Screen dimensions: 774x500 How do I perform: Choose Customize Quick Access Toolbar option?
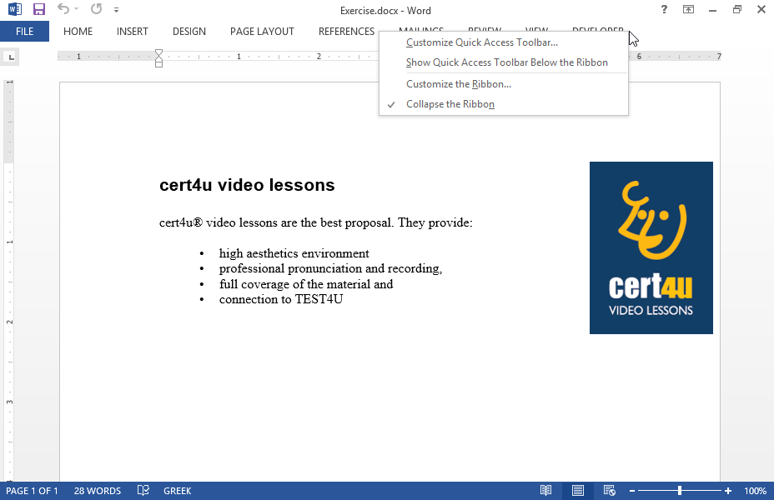(x=504, y=42)
